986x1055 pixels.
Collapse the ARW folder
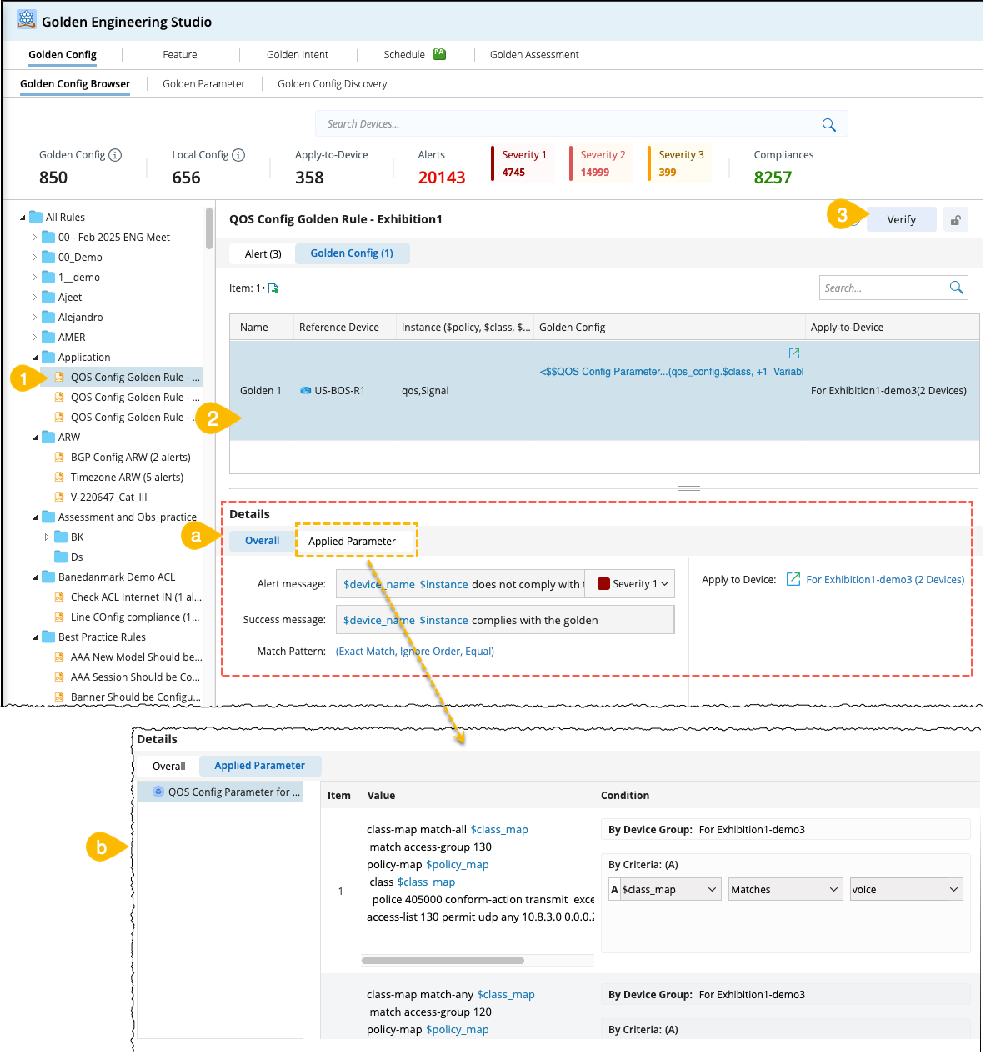(34, 437)
